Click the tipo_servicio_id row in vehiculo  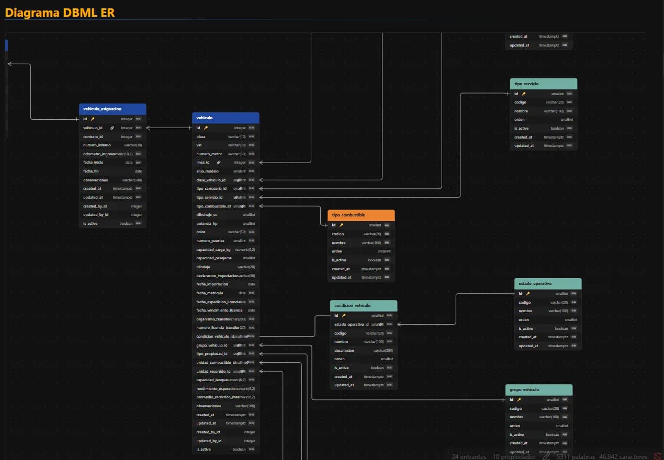coord(226,197)
